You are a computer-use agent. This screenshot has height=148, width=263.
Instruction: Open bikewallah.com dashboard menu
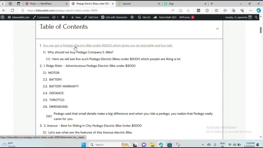(18, 17)
